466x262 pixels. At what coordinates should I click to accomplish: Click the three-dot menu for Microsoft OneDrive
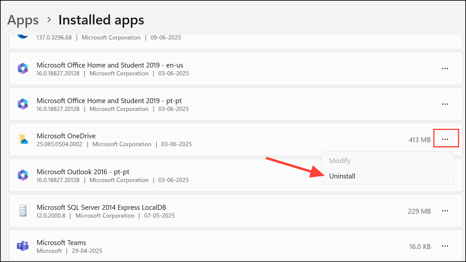click(445, 140)
